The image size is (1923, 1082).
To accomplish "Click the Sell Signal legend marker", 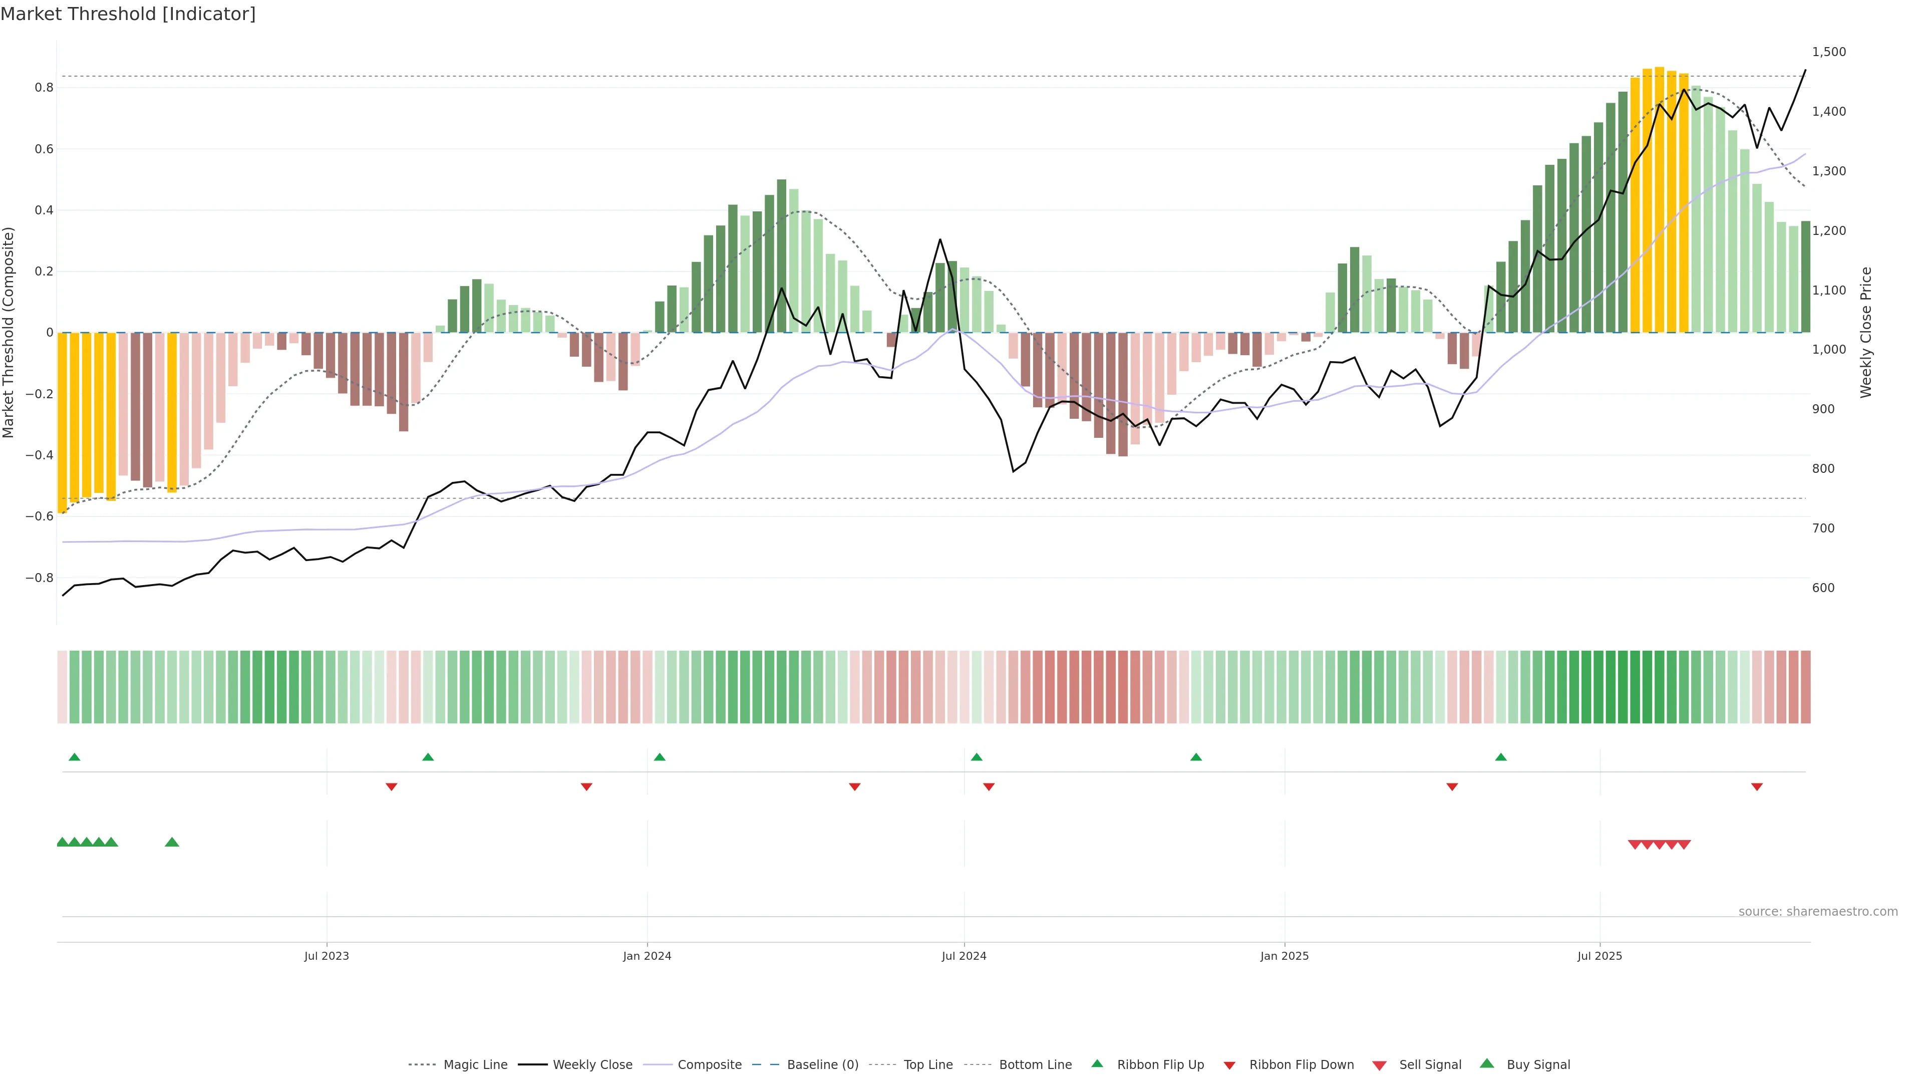I will (x=1379, y=1065).
